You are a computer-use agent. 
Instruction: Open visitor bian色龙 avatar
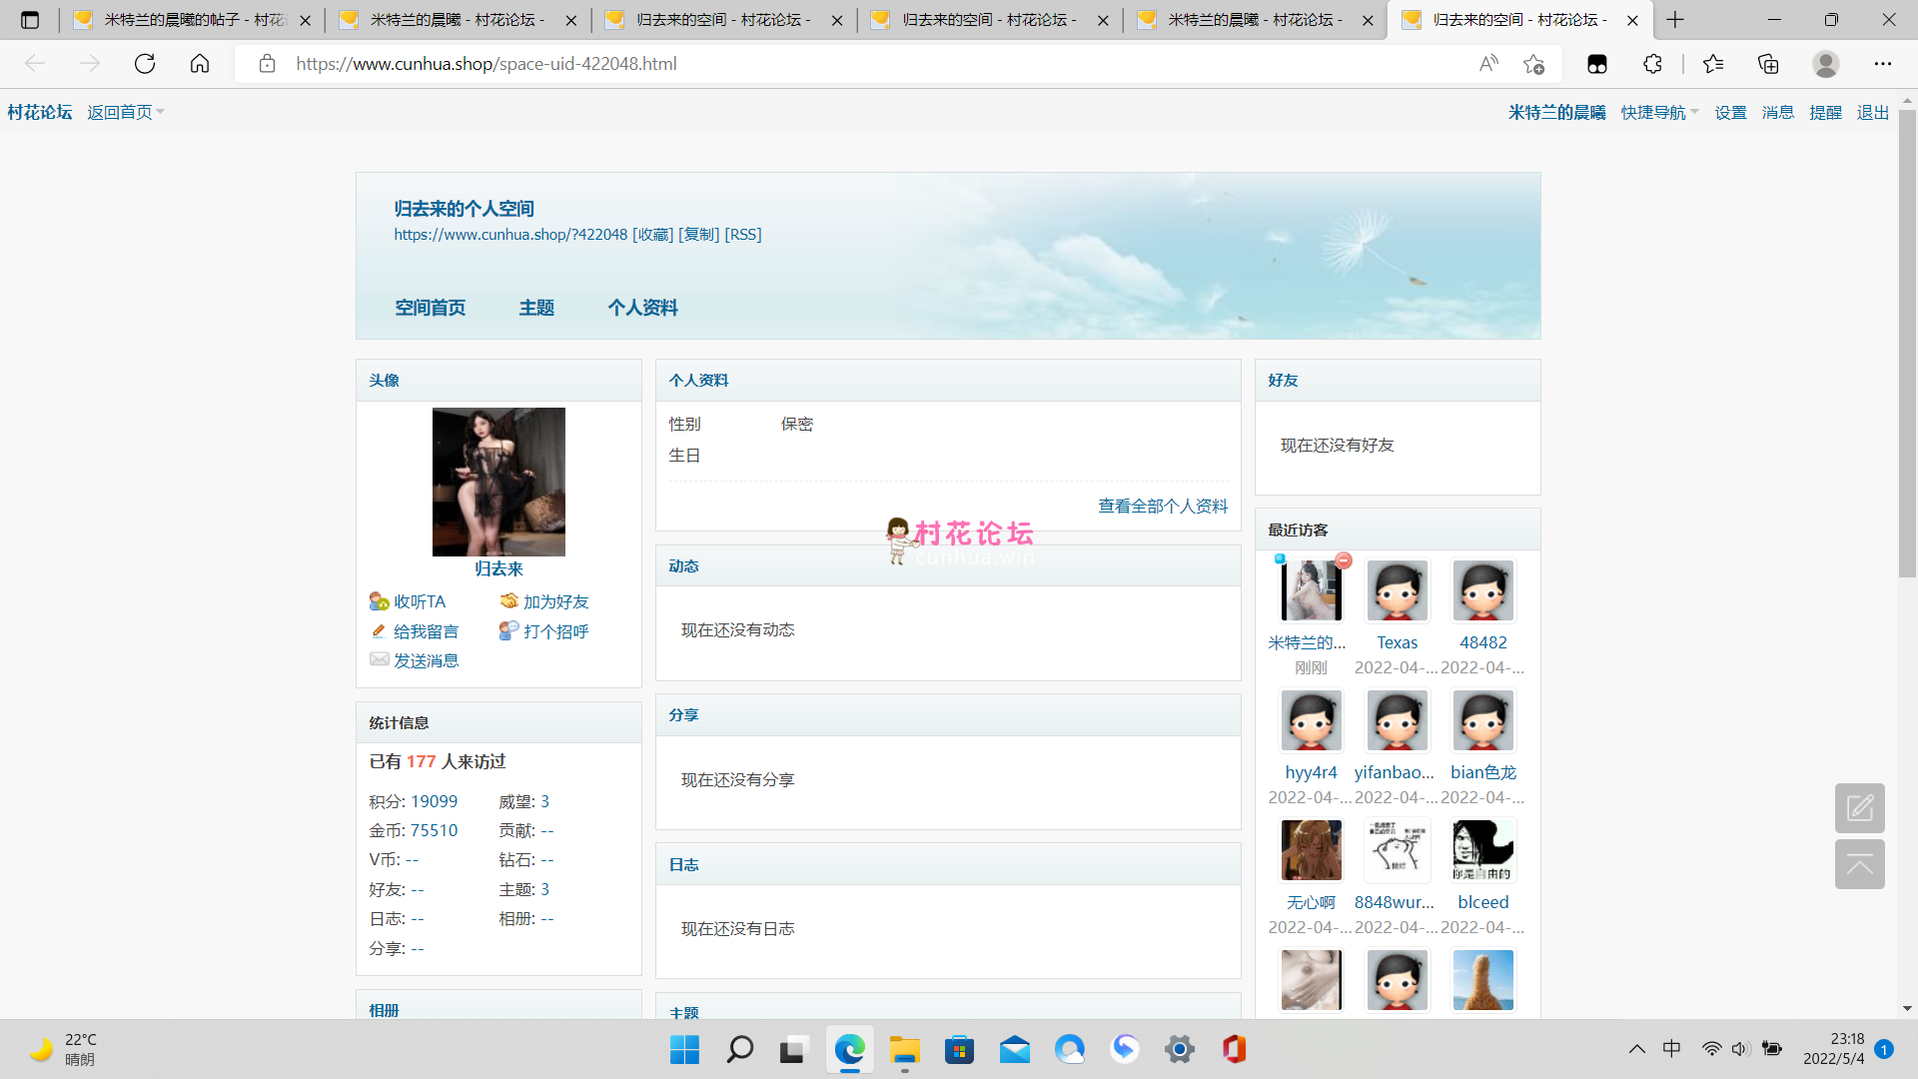[x=1482, y=719]
